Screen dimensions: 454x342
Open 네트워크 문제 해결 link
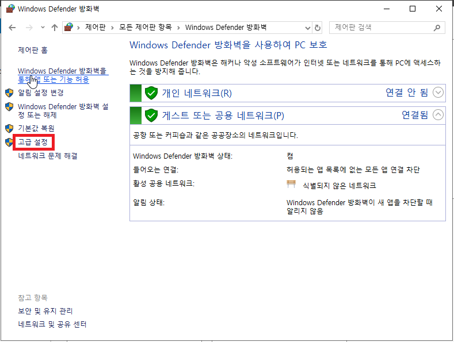48,156
